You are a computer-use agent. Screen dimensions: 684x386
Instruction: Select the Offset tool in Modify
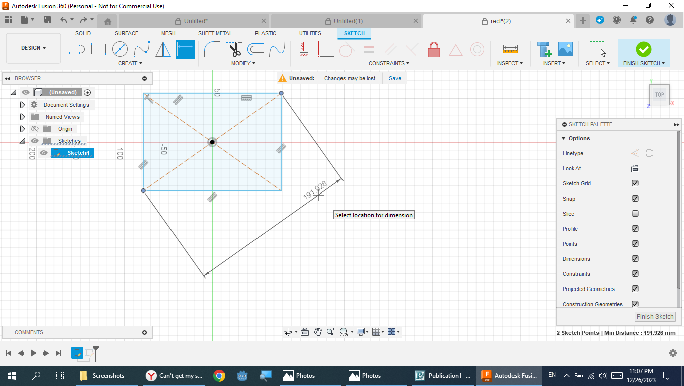point(255,49)
